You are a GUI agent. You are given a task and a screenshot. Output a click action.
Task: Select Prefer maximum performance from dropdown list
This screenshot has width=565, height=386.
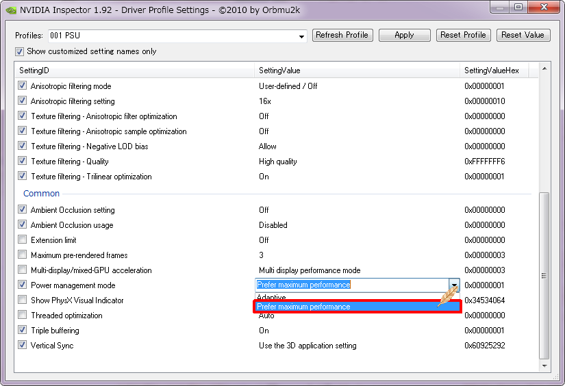tap(357, 307)
